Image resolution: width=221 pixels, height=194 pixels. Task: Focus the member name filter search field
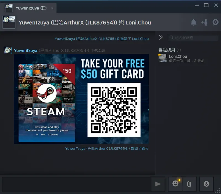(x=193, y=38)
